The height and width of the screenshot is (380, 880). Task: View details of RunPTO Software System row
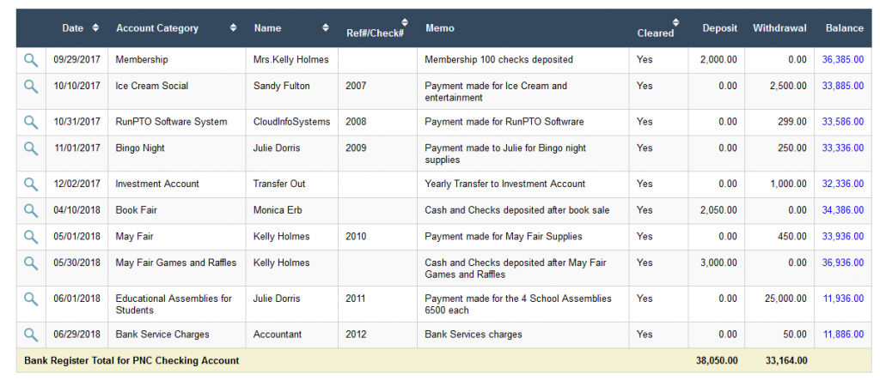pyautogui.click(x=31, y=122)
